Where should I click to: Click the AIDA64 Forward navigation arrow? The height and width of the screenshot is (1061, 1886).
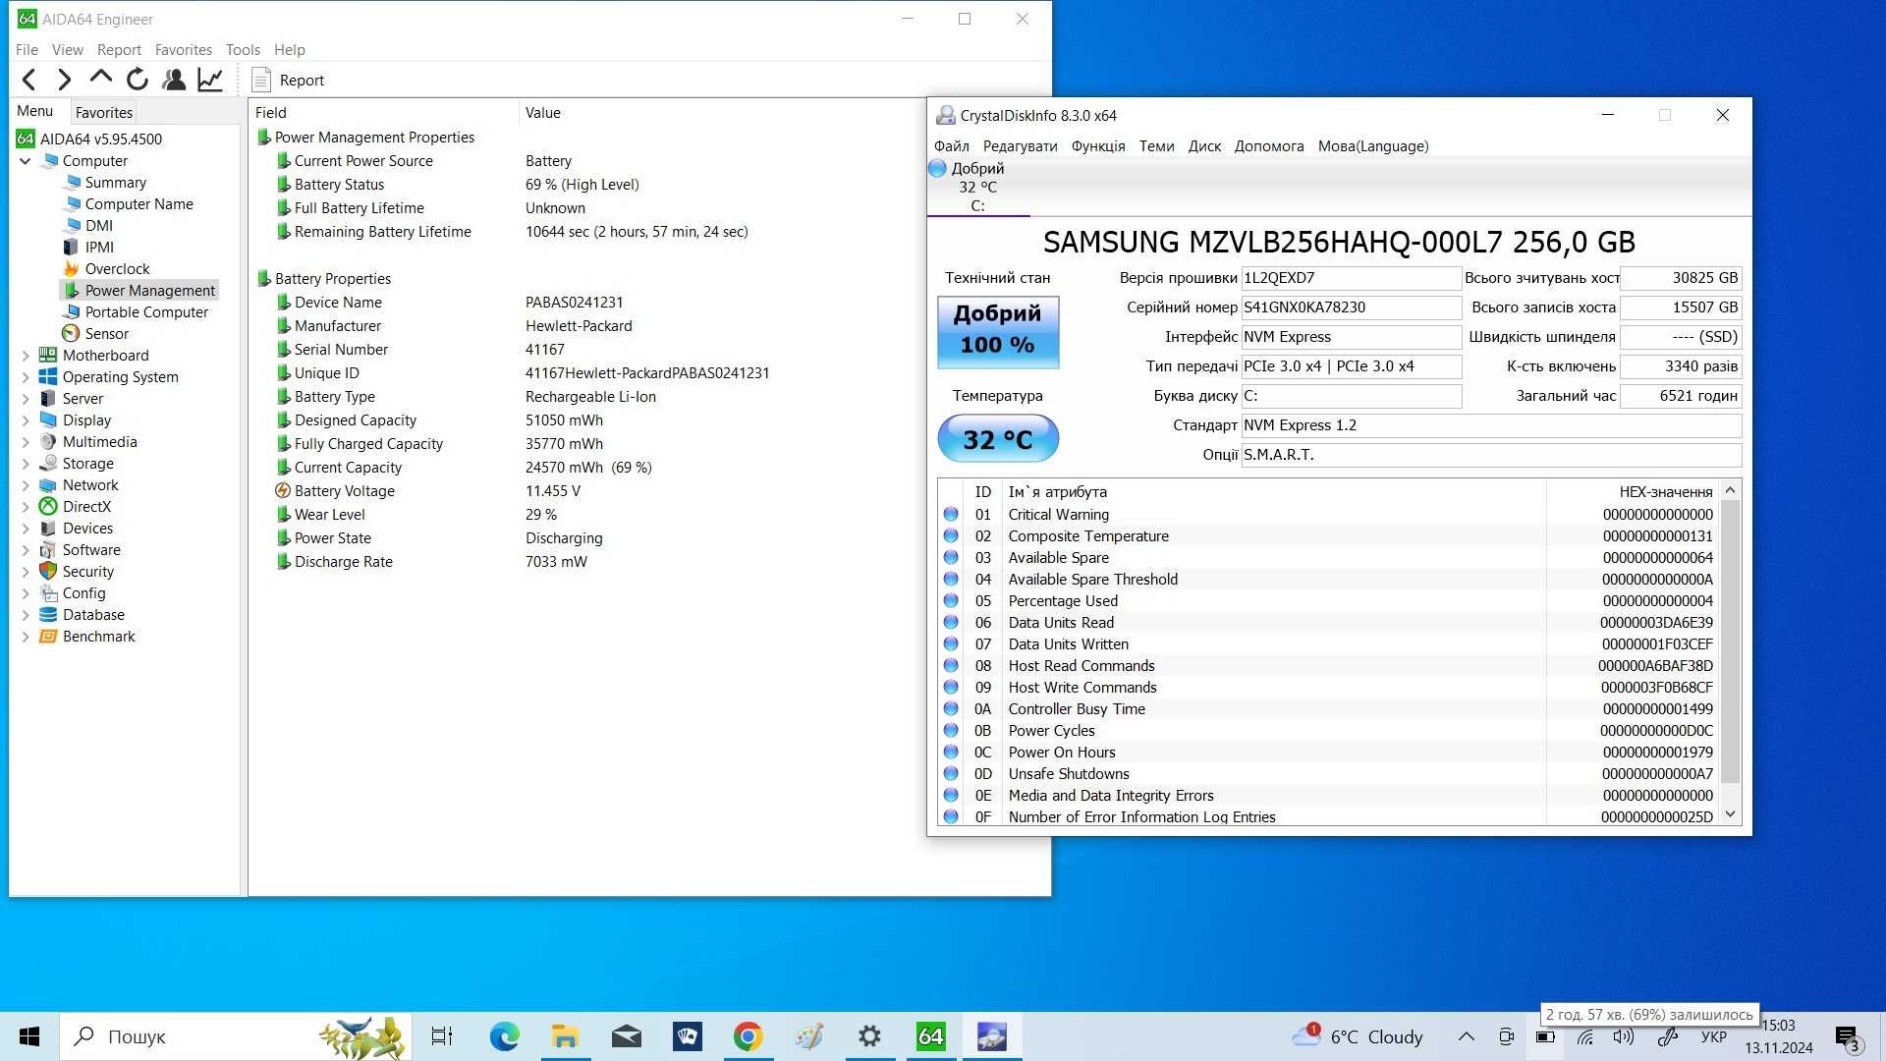(x=65, y=80)
